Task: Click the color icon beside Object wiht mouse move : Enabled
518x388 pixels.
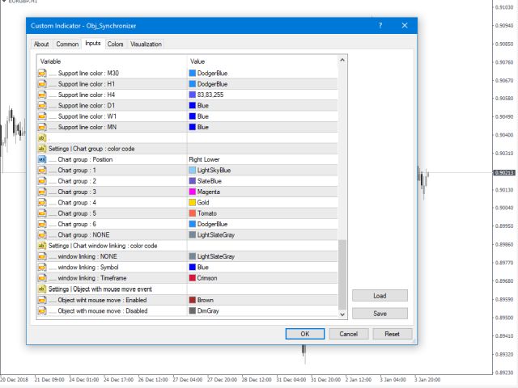Action: point(42,300)
